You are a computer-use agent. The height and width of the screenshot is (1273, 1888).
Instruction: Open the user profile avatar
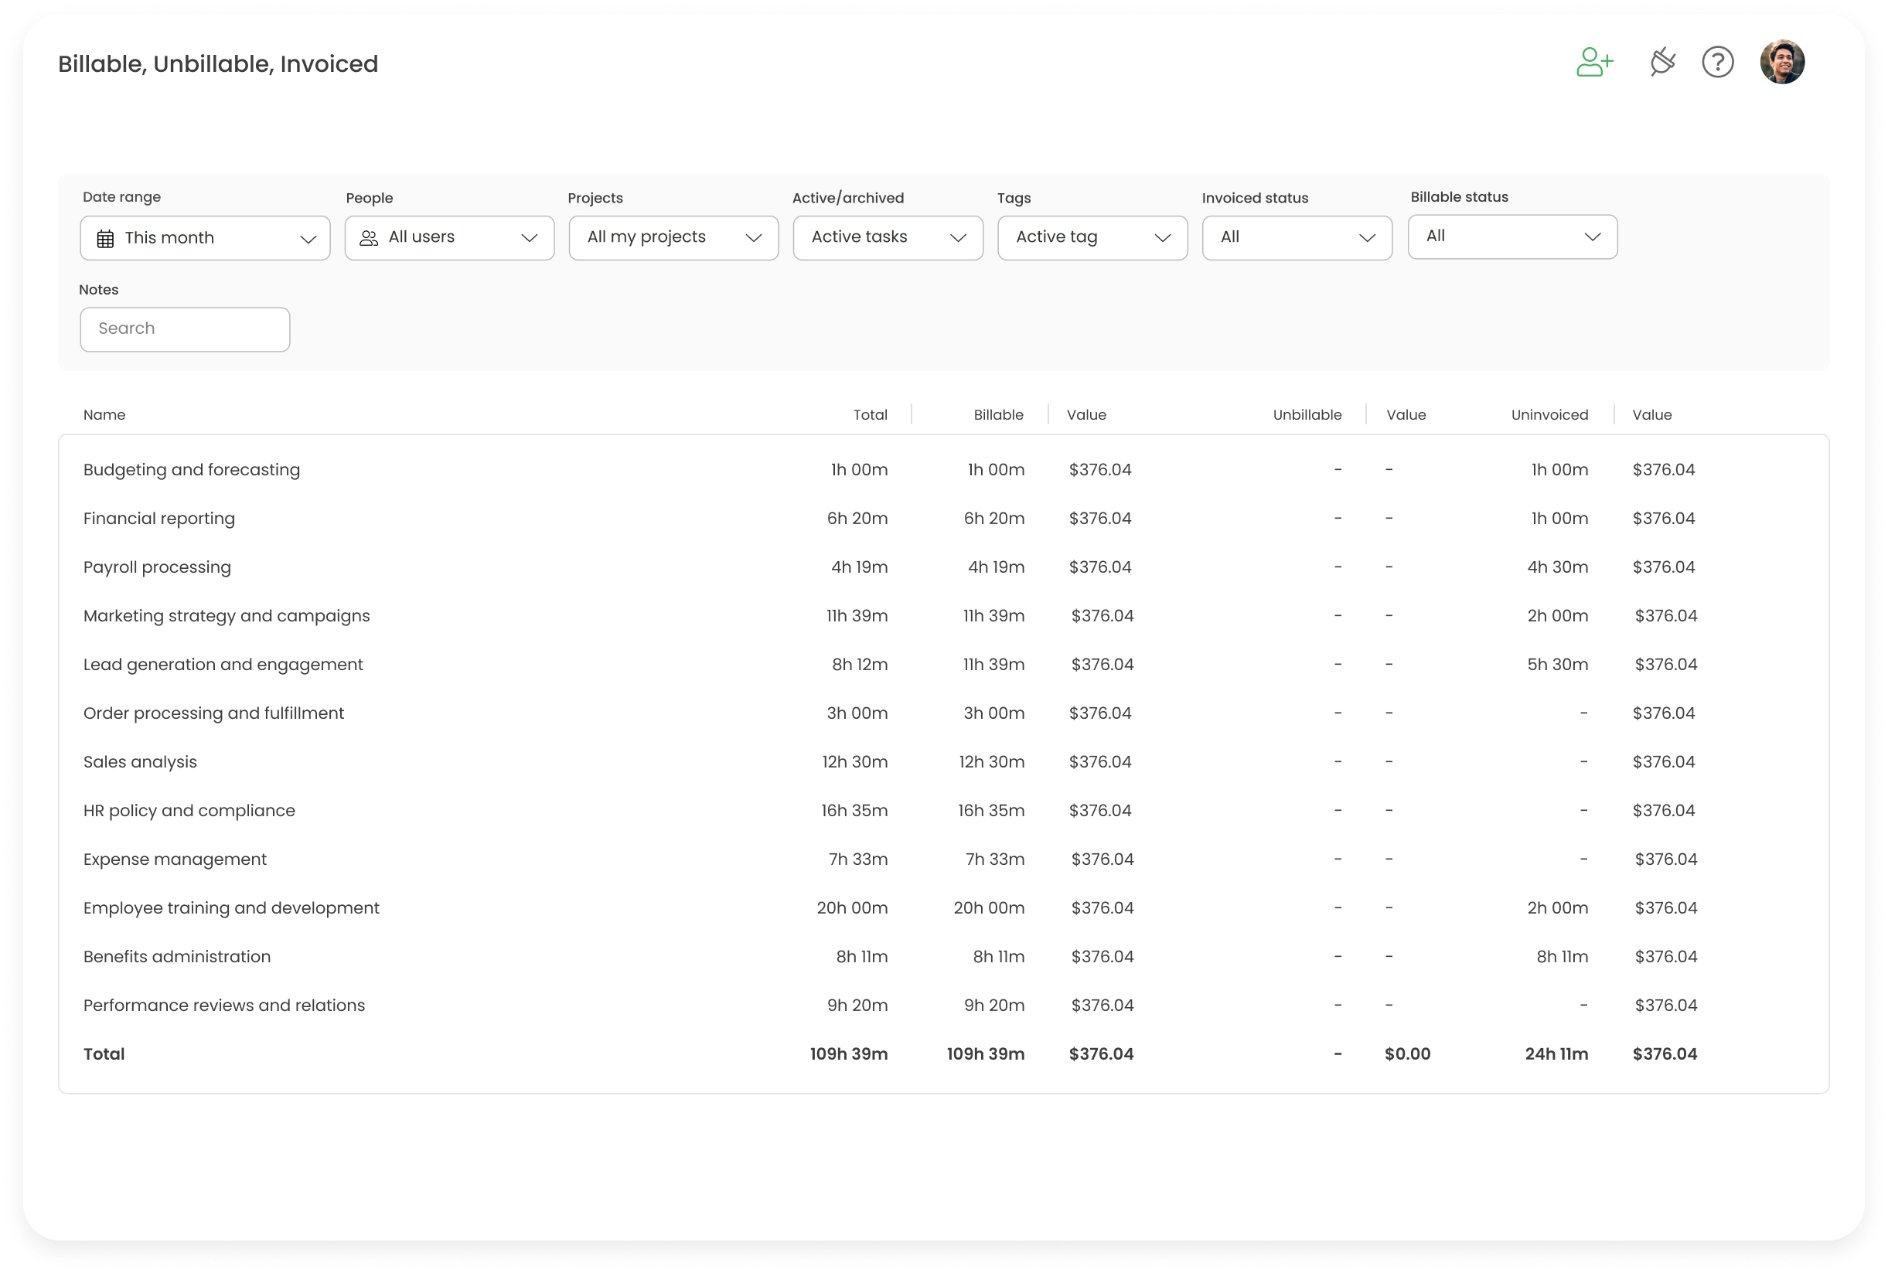point(1781,63)
